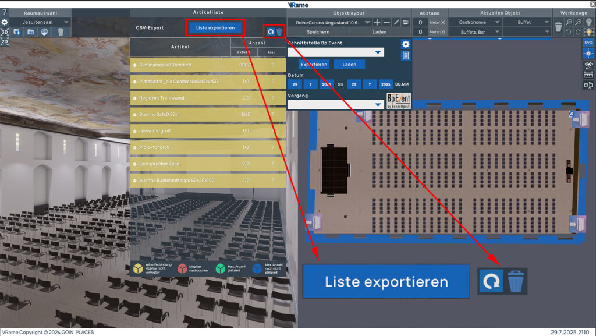Open the folder icon in Objektlayout

click(406, 23)
